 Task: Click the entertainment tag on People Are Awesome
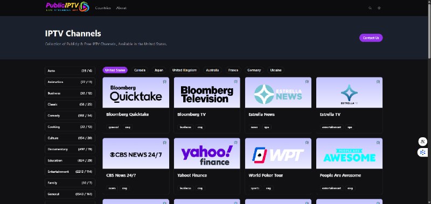pyautogui.click(x=331, y=188)
